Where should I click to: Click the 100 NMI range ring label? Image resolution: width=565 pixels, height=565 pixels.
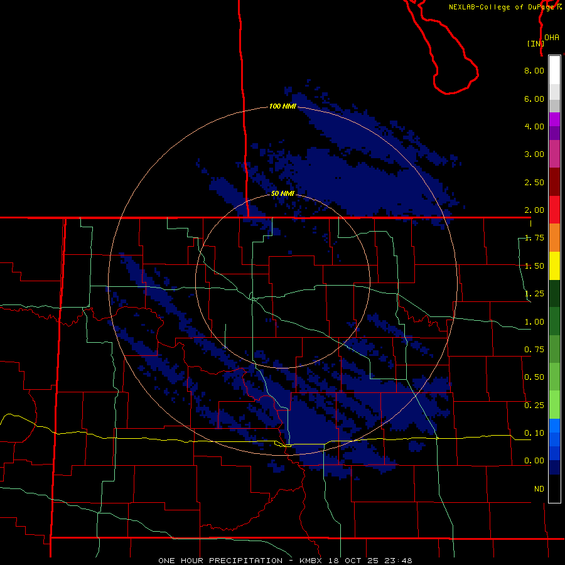[x=282, y=106]
